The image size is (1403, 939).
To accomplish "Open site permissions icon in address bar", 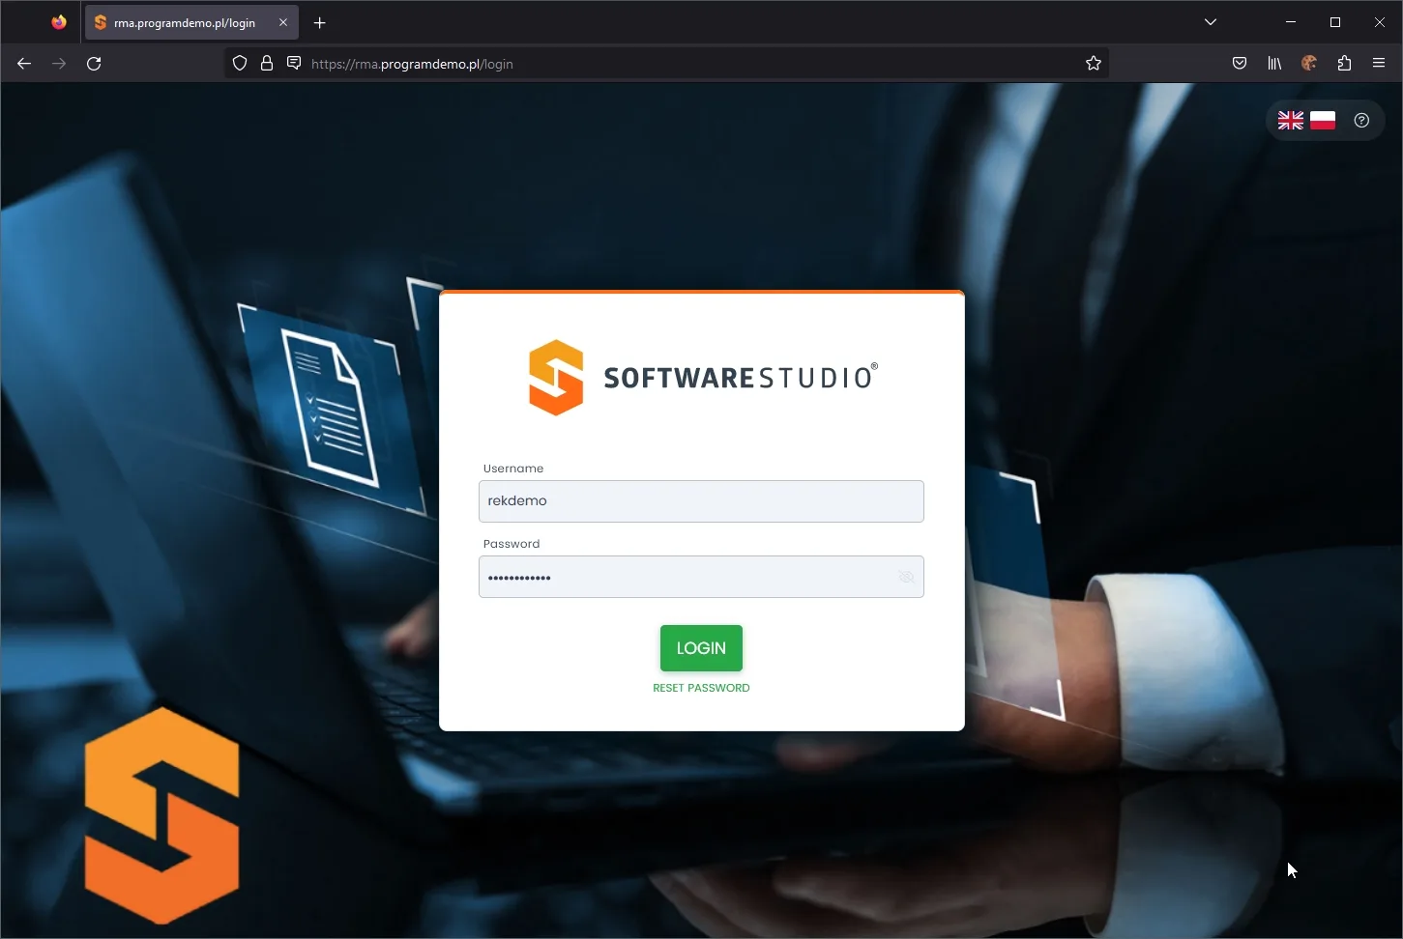I will [294, 64].
